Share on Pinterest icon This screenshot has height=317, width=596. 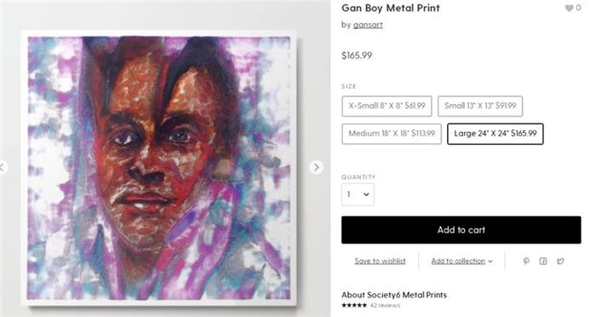point(526,261)
